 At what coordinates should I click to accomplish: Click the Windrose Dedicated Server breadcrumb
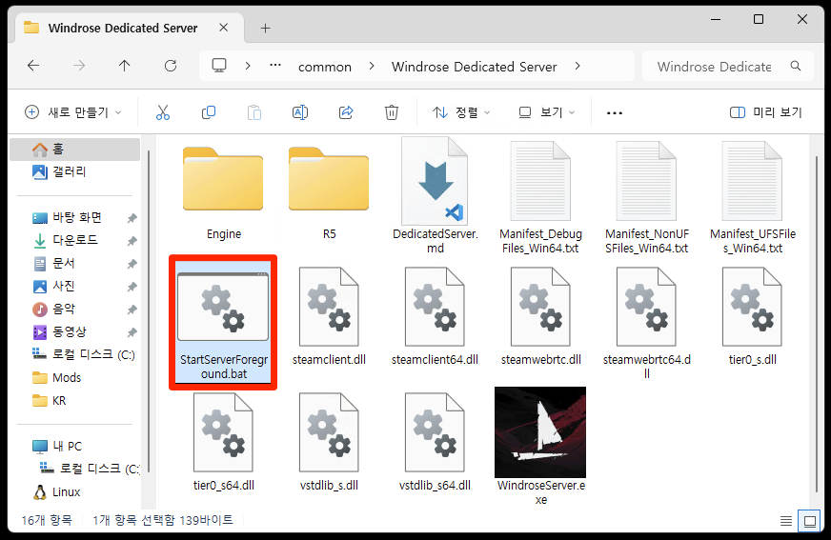(x=475, y=67)
